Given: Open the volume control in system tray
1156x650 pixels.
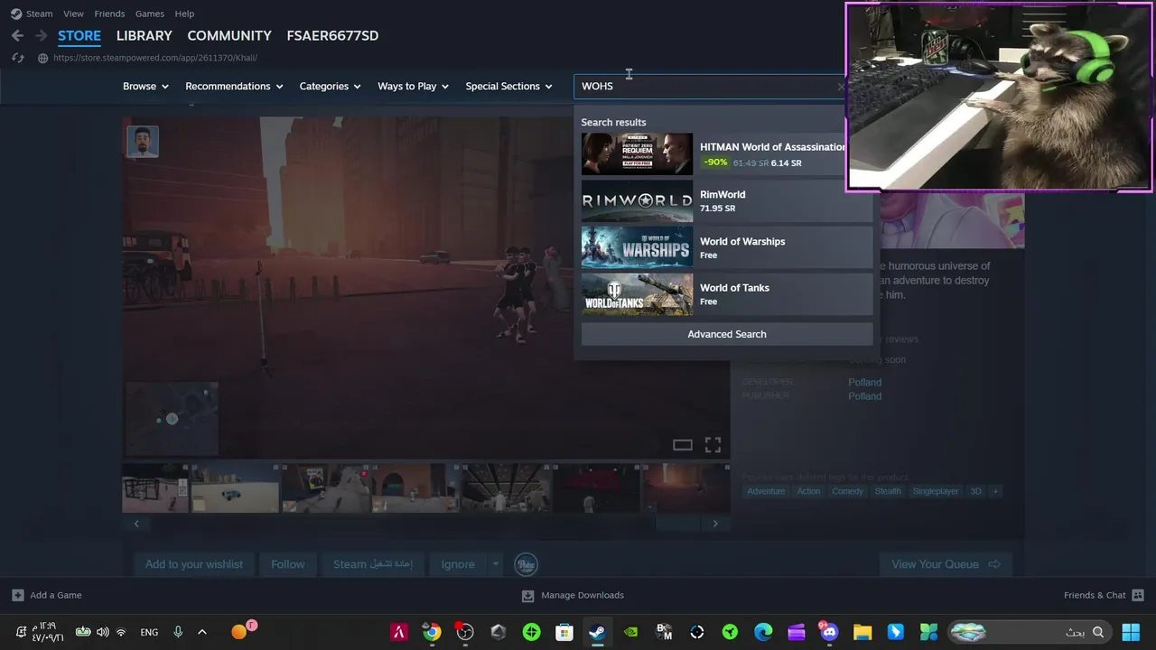Looking at the screenshot, I should [102, 632].
